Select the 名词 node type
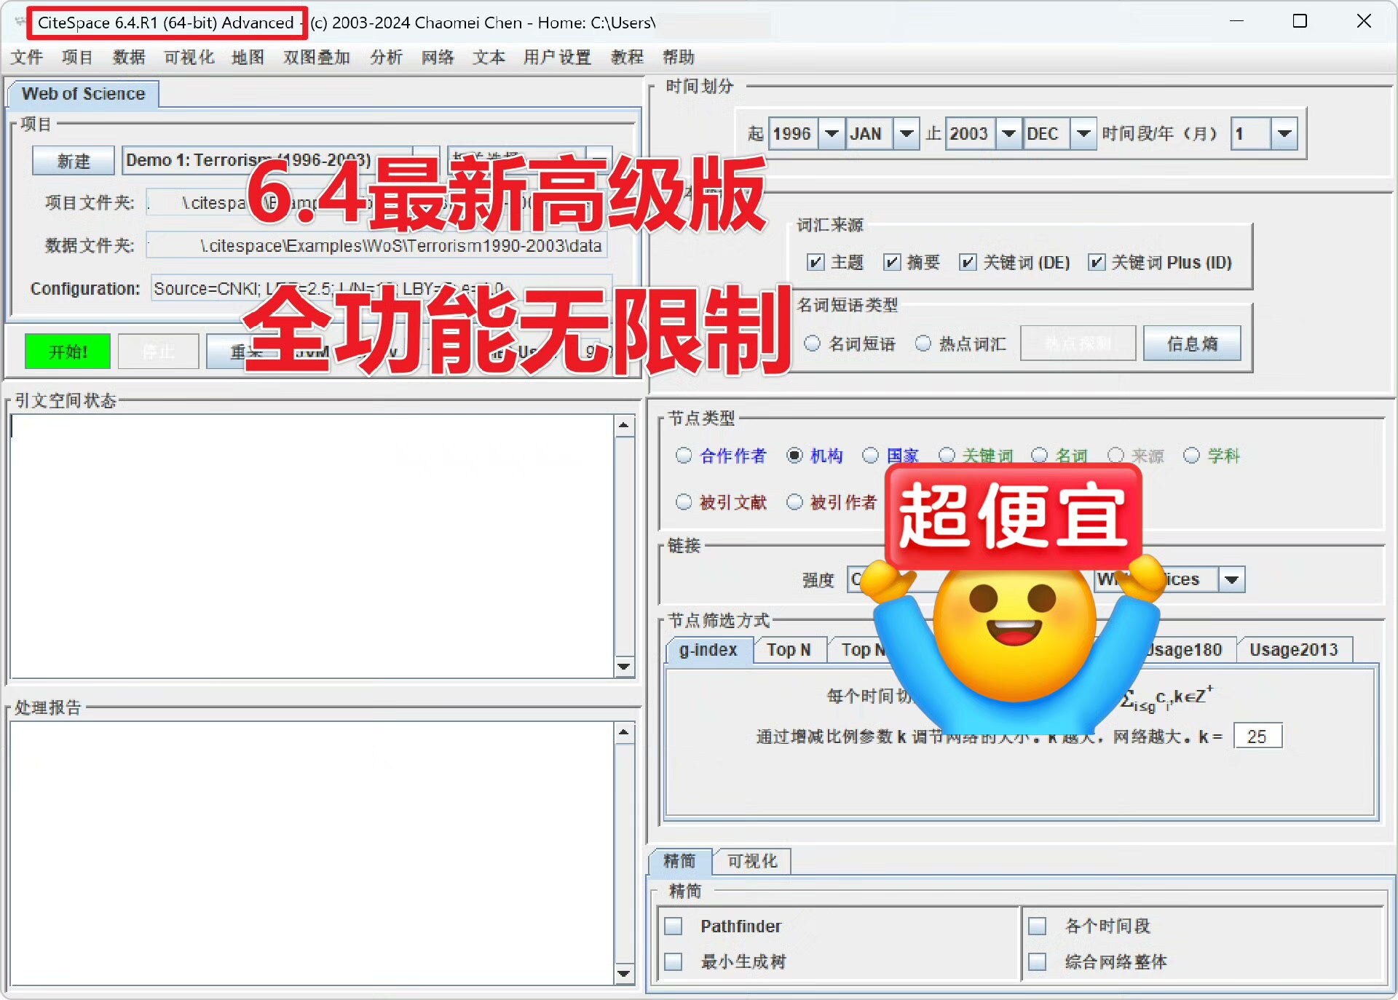Image resolution: width=1398 pixels, height=1000 pixels. coord(1040,456)
